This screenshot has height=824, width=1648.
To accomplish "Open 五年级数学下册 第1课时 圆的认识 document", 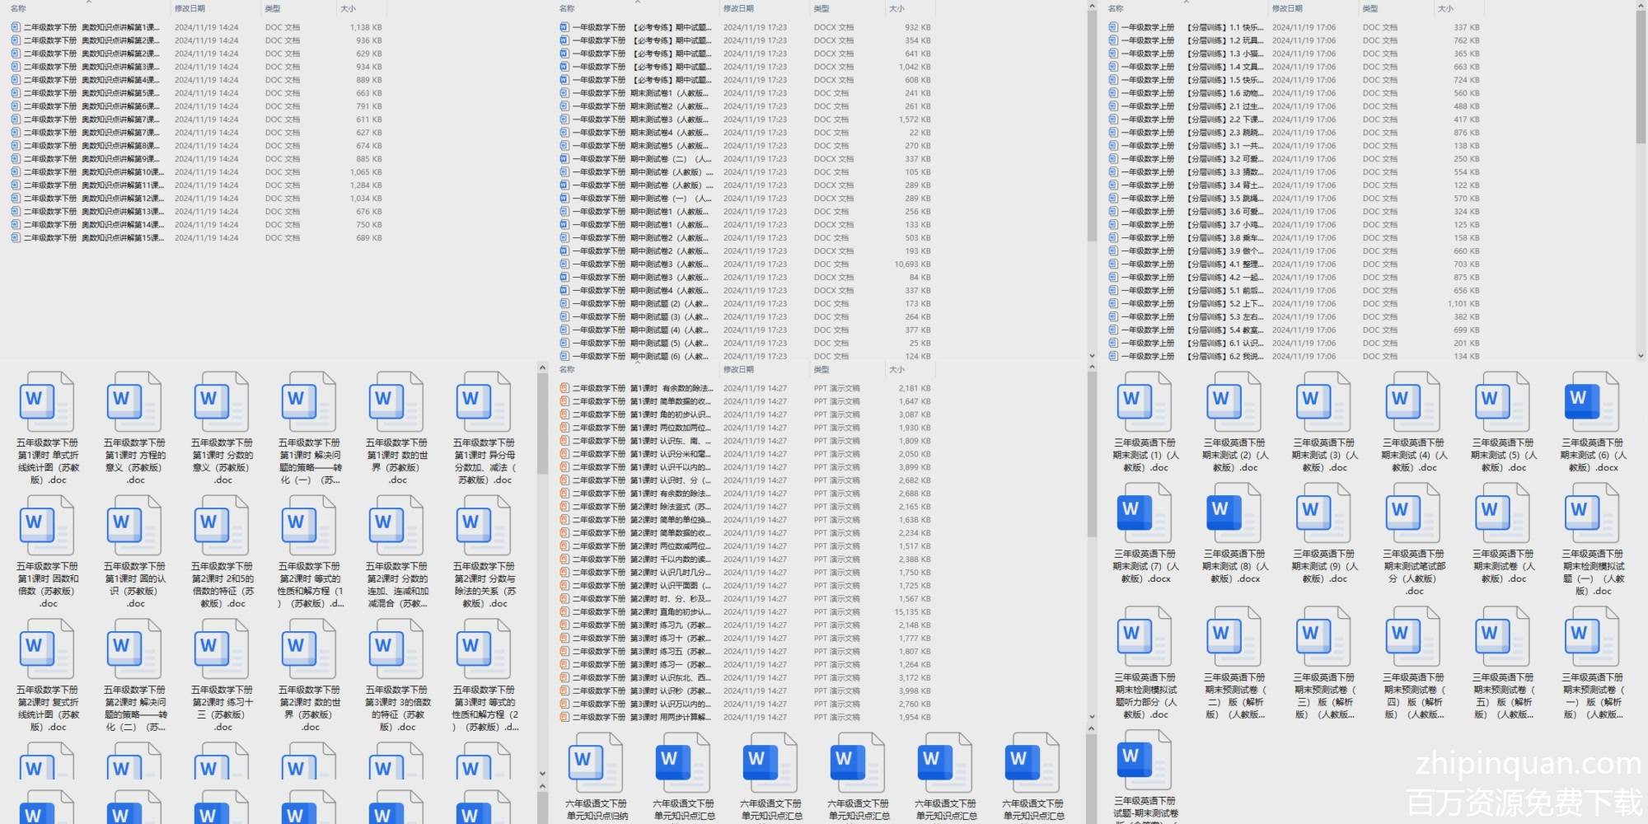I will tap(134, 525).
